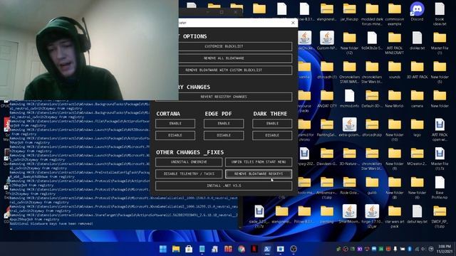Select commission example folder
This screenshot has height=256, width=456.
394,14
